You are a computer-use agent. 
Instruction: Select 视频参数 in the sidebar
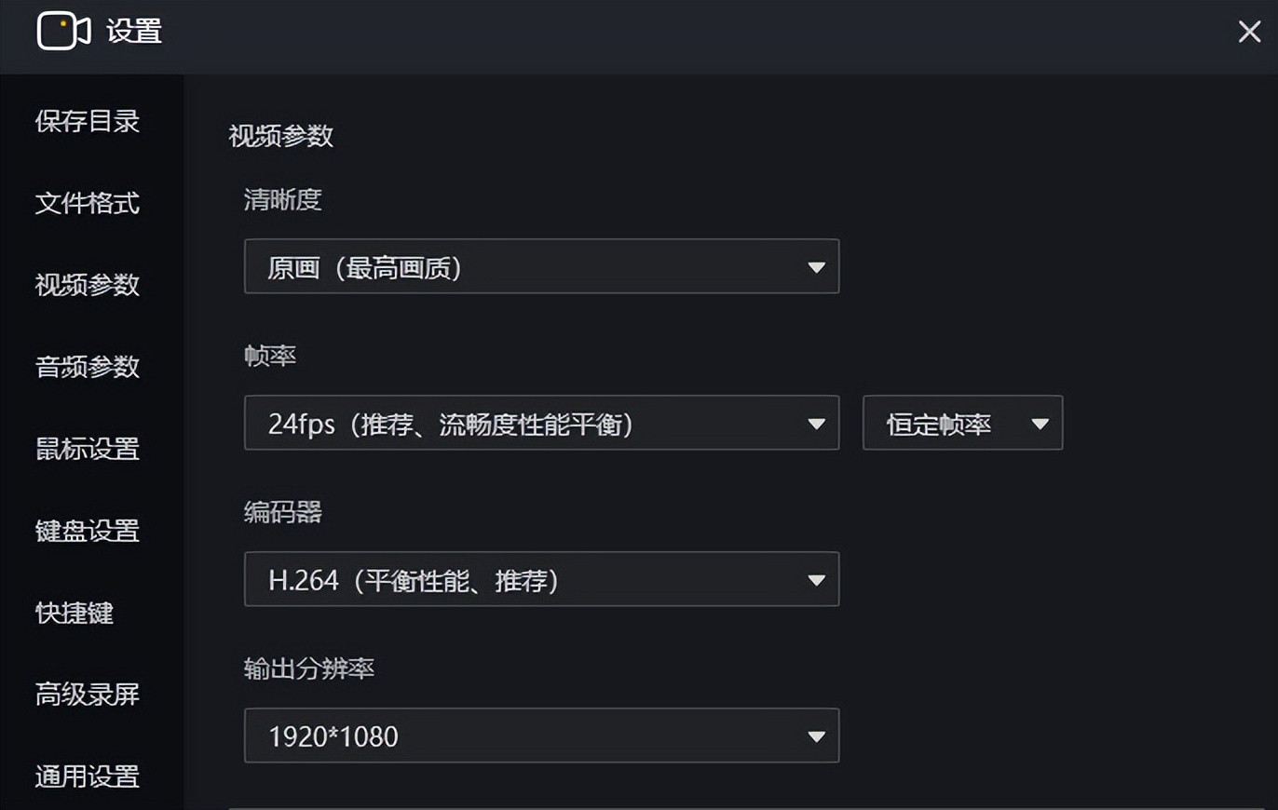[88, 285]
